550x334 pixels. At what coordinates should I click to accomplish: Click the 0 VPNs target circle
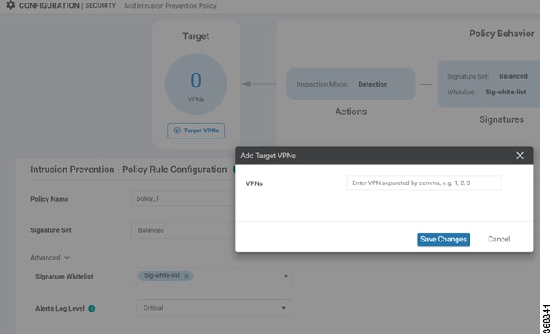coord(195,84)
